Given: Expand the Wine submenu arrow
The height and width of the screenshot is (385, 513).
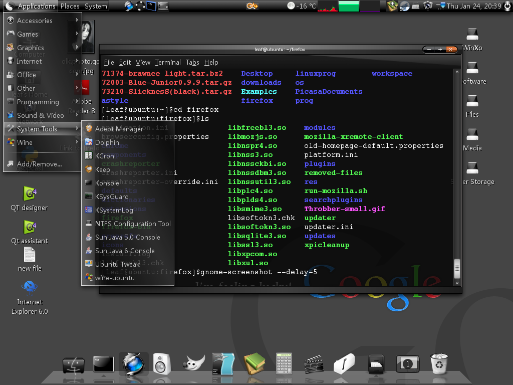Looking at the screenshot, I should 77,142.
